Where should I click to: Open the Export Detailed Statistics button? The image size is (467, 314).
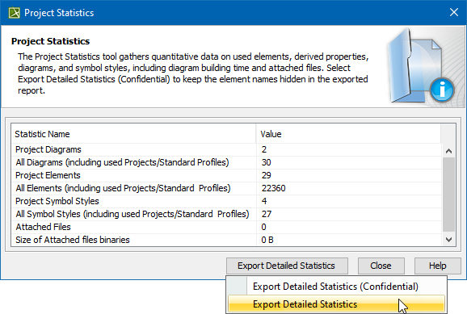pyautogui.click(x=287, y=266)
